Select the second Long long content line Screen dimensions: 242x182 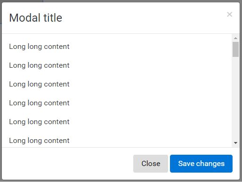point(39,65)
